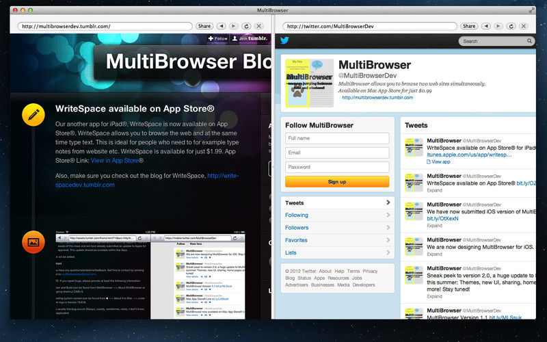Image resolution: width=547 pixels, height=342 pixels.
Task: Open the write-spacedev.tumblr.com link
Action: click(147, 180)
